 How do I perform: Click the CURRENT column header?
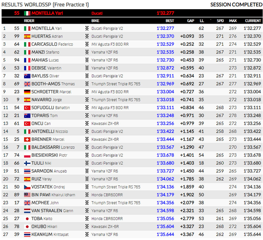click(253, 21)
